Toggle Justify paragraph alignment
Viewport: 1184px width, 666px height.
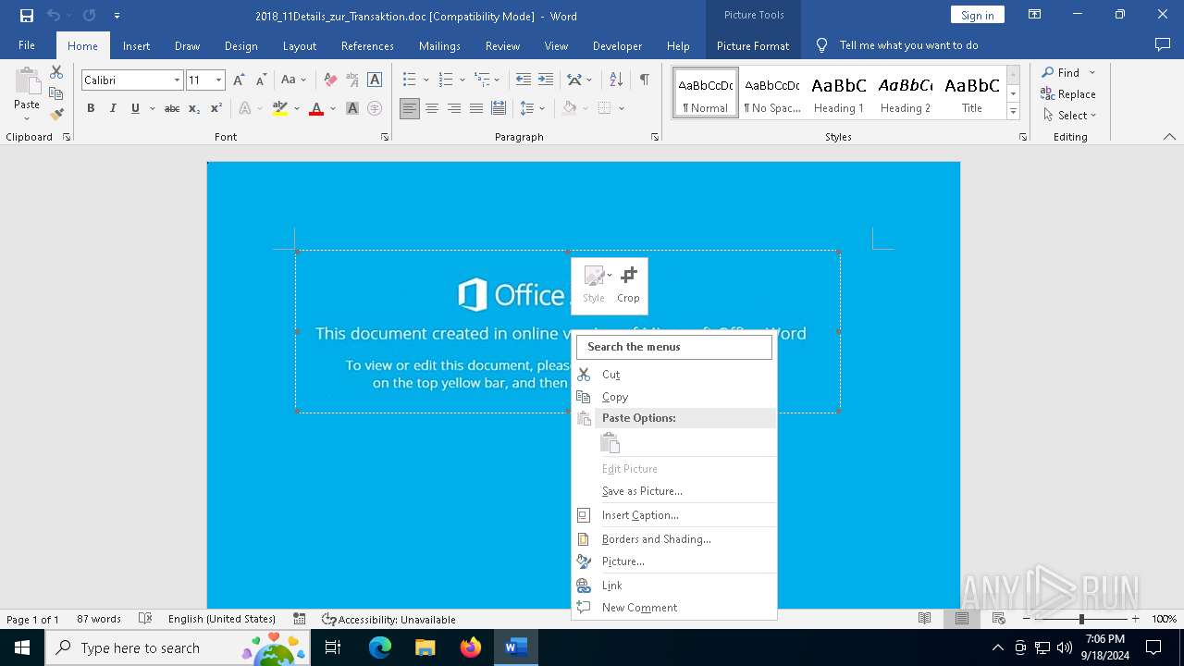476,108
